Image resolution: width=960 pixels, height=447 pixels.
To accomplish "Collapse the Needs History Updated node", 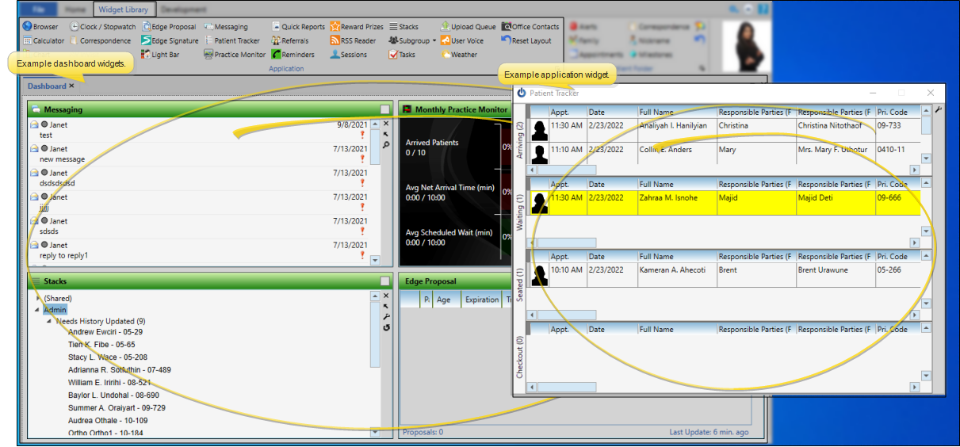I will pyautogui.click(x=48, y=321).
